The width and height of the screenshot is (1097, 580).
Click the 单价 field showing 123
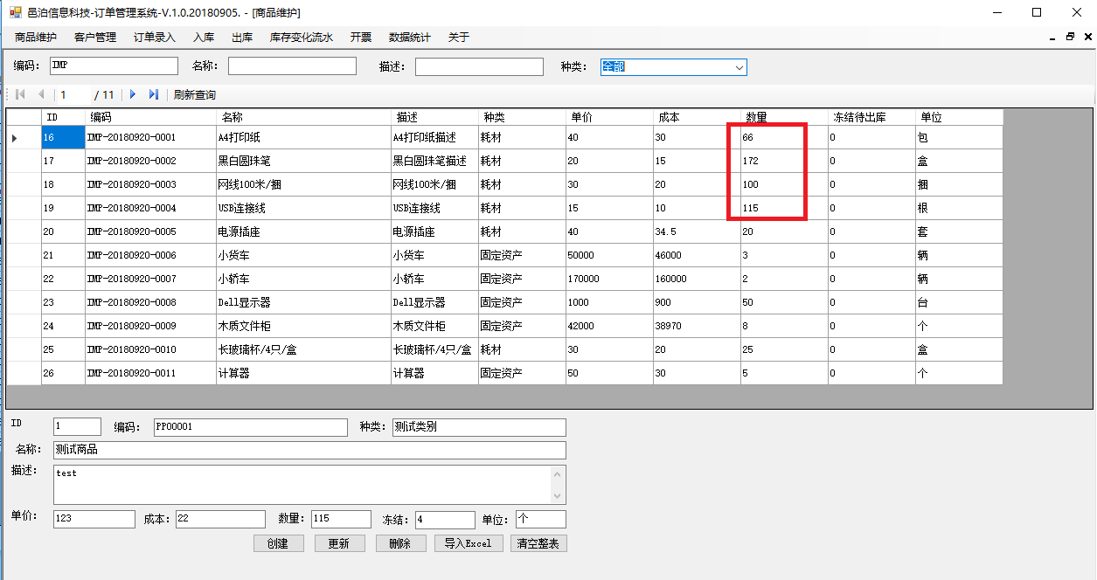pos(94,519)
